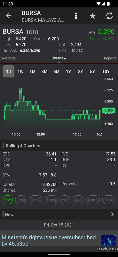Switch to the Warrants tab
The image size is (118, 257).
coord(9,58)
